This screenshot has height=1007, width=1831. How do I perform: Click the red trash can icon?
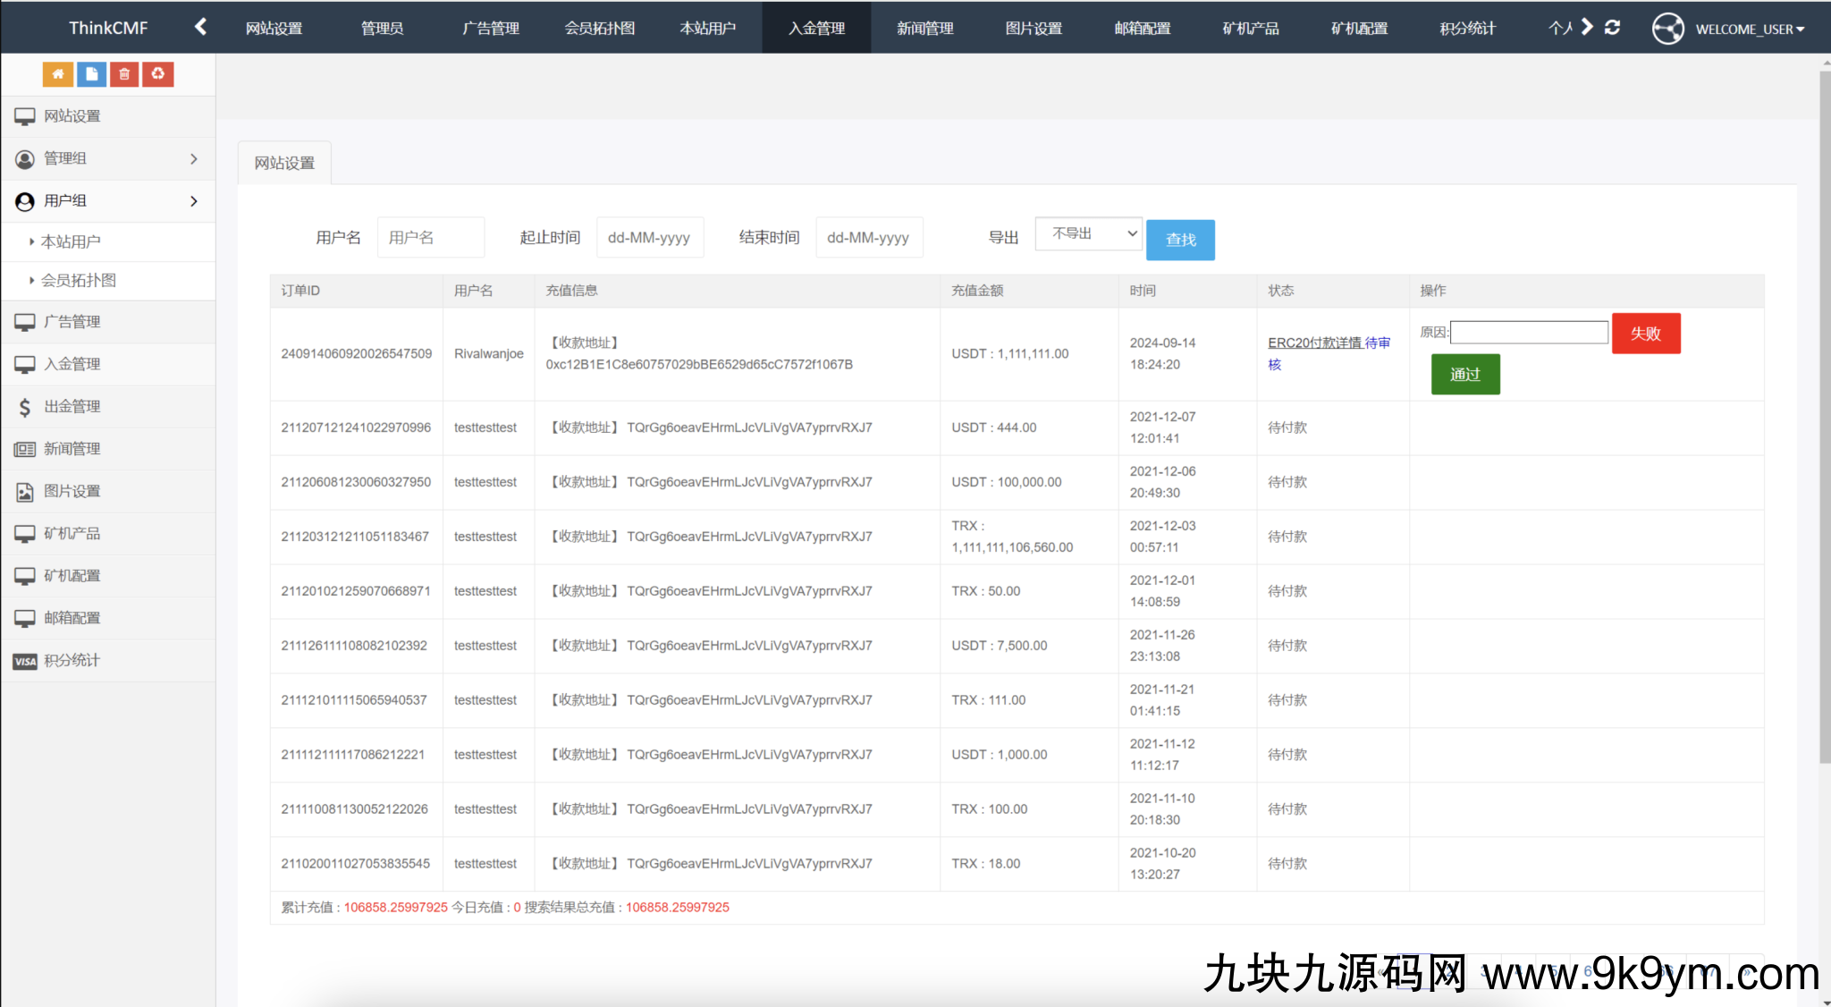click(124, 74)
